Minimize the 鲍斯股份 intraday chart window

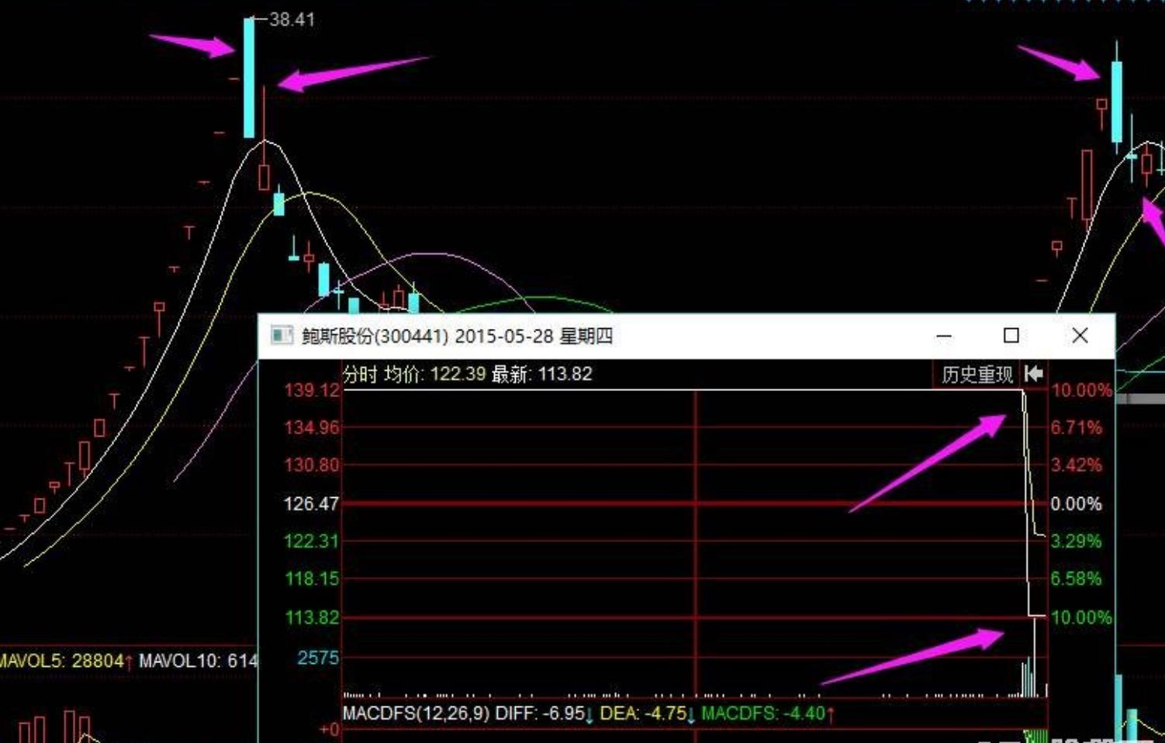944,336
